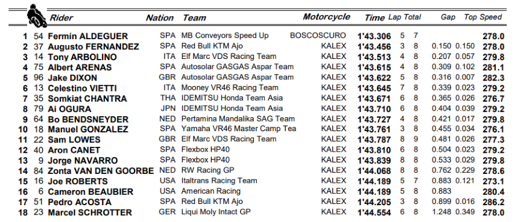Select Tony ARBOLINO rider name
Image resolution: width=515 pixels, height=222 pixels.
click(x=82, y=57)
